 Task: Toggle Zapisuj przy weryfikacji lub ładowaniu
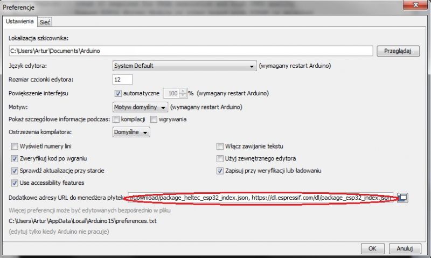click(220, 171)
